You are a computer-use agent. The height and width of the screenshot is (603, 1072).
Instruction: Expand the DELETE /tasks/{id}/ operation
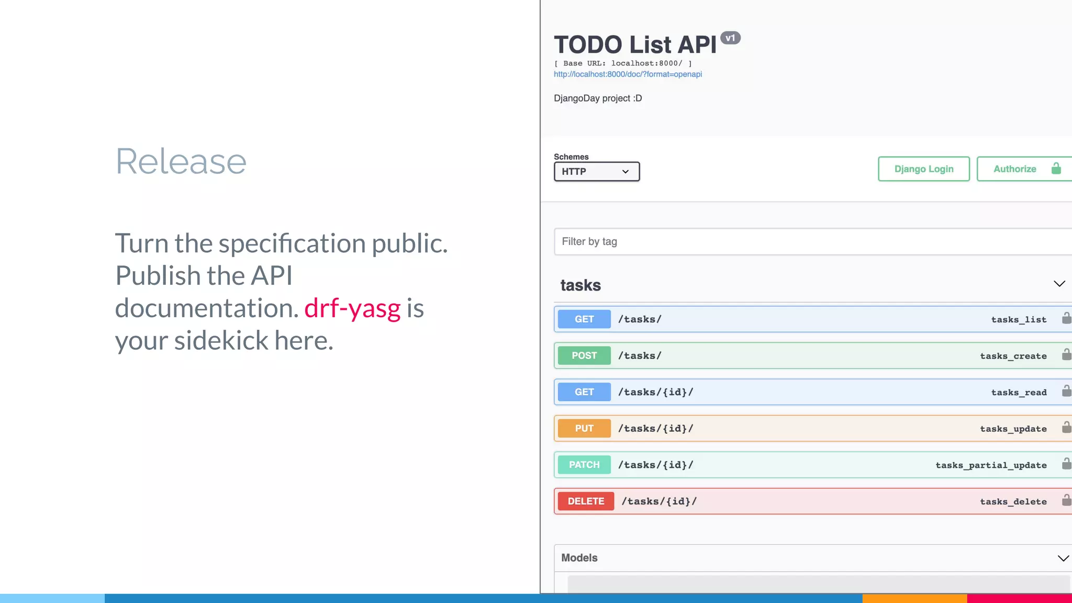click(813, 501)
